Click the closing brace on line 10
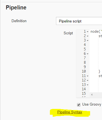The width and height of the screenshot is (102, 120). 99,72
